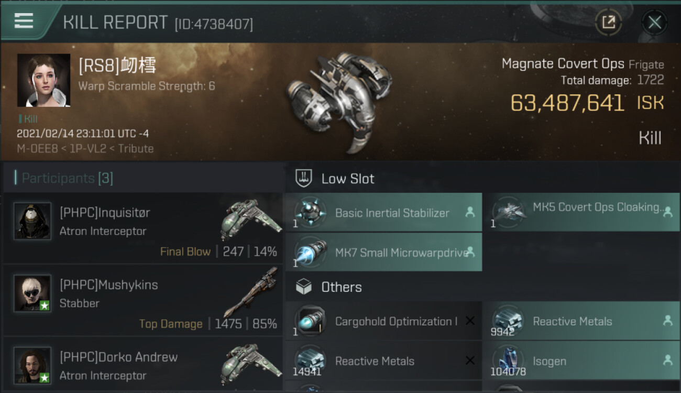Click the Isogen item icon
Screen dimensions: 681x393
pos(507,361)
